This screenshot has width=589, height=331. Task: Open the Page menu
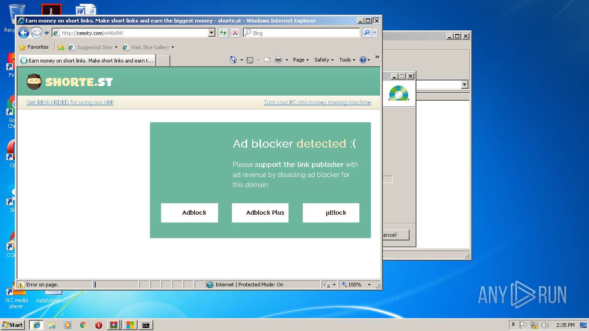point(301,60)
